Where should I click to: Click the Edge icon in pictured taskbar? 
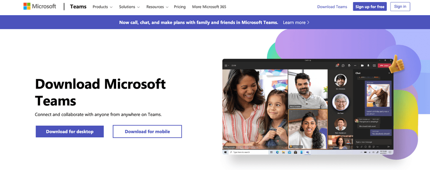coord(277,152)
